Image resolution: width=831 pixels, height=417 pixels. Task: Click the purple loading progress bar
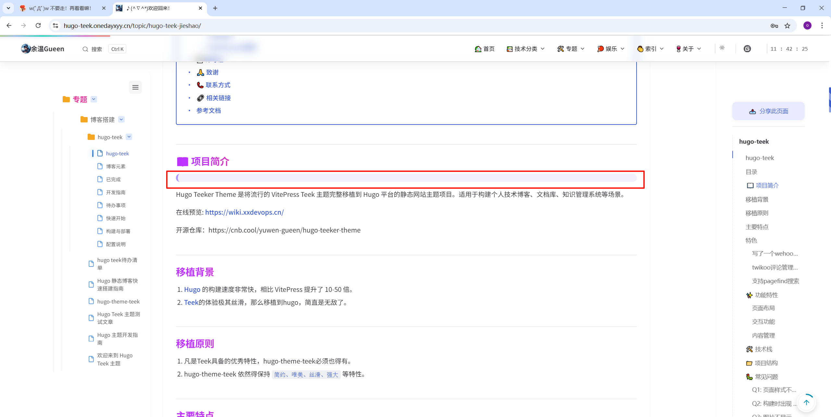pos(406,178)
